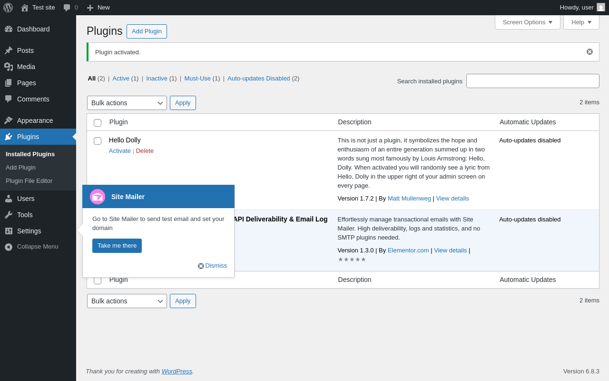
Task: Navigate to Pages in sidebar
Action: 38,83
